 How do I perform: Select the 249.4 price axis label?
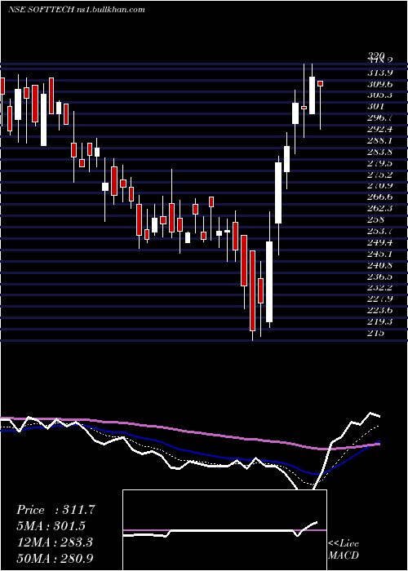point(381,242)
